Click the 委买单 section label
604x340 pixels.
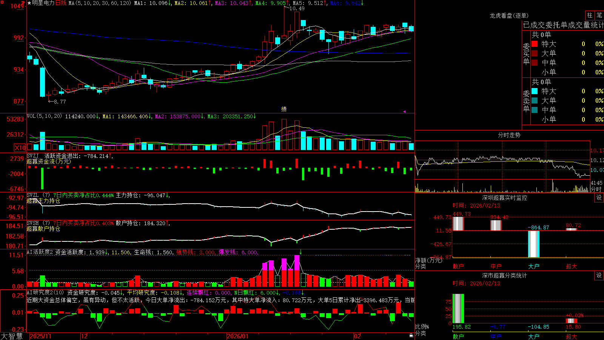[x=526, y=53]
